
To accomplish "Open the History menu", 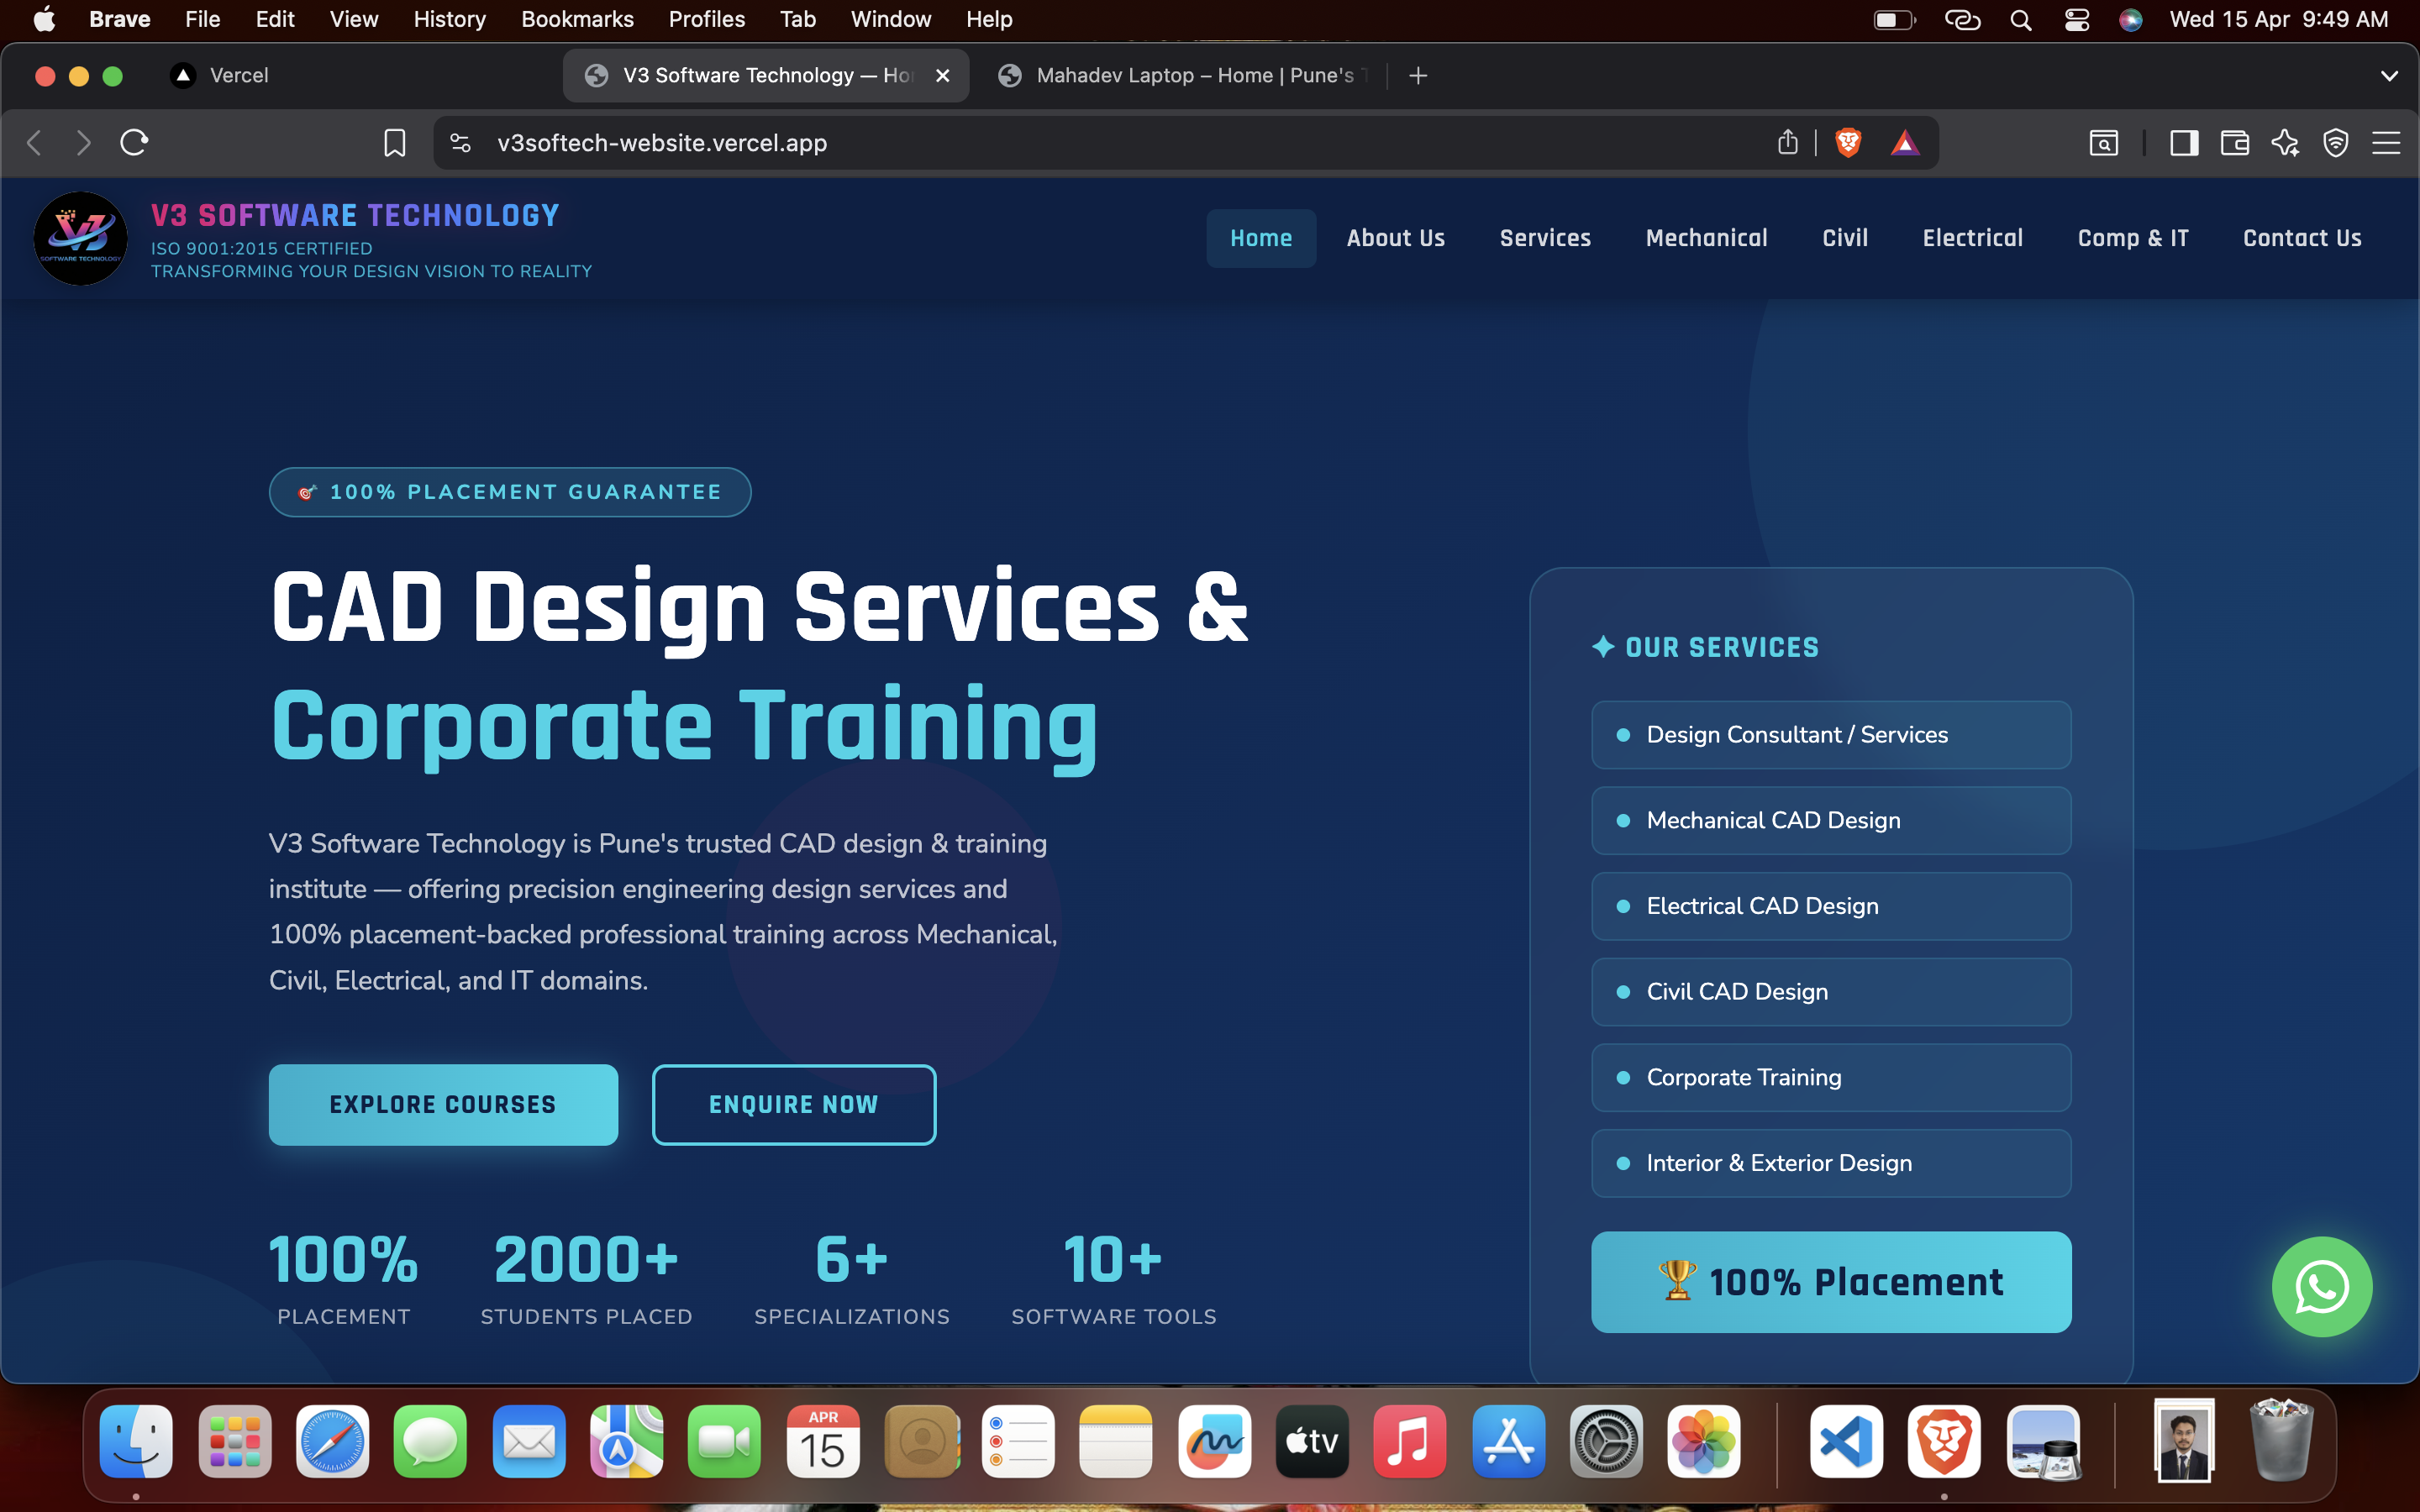I will point(449,19).
